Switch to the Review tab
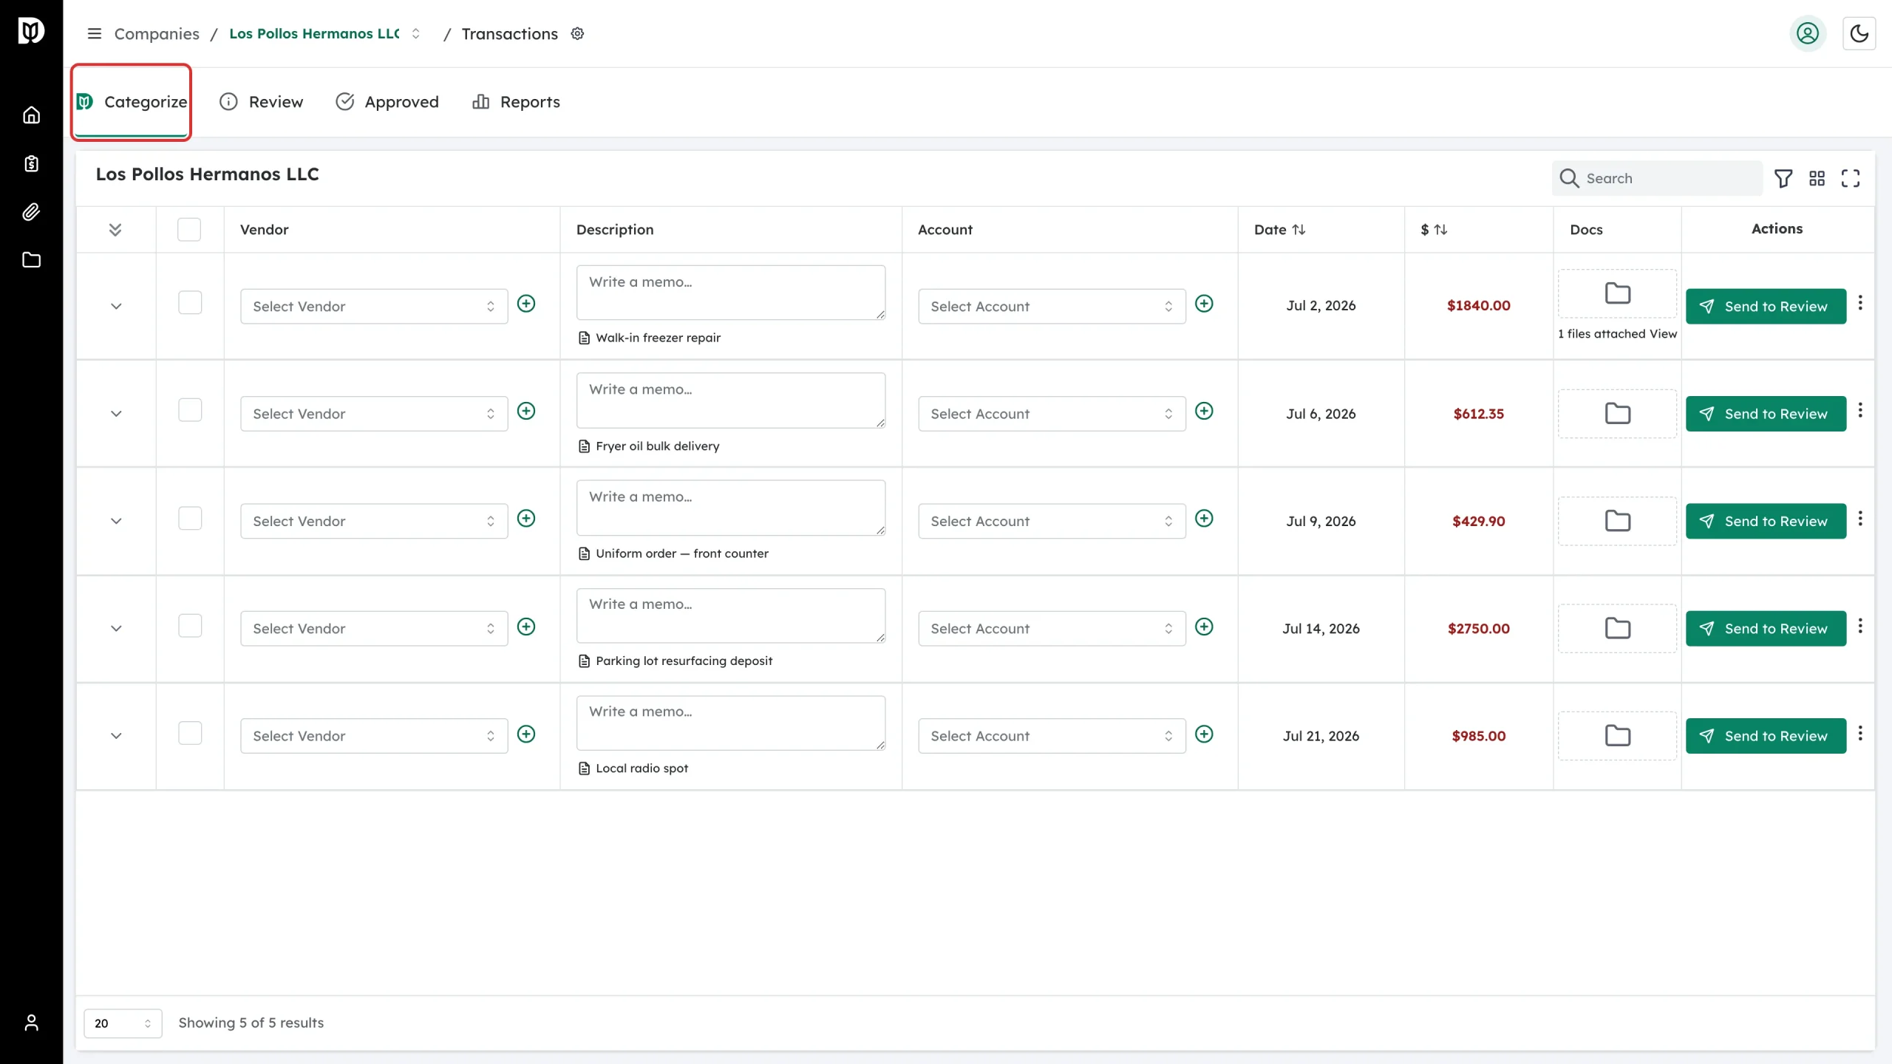 [x=262, y=102]
